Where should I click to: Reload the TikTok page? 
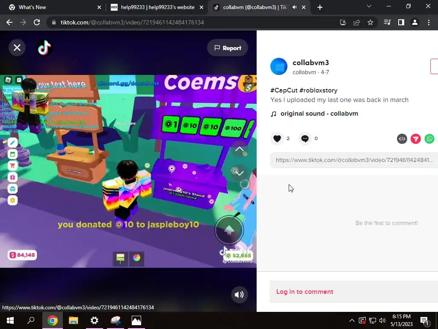[x=37, y=22]
